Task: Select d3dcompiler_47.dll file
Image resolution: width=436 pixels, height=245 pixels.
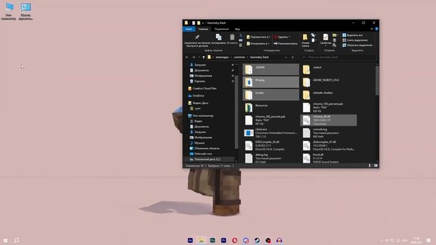Action: pos(328,146)
